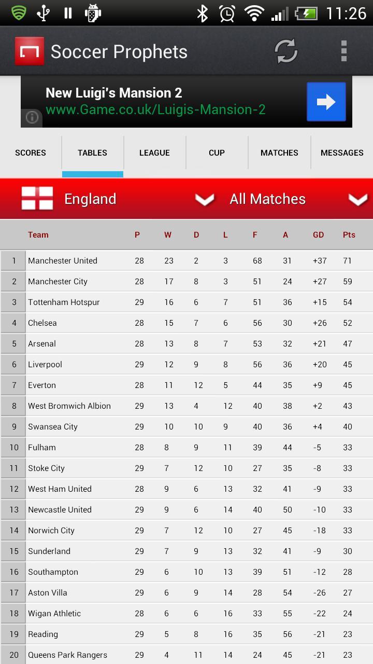373x664 pixels.
Task: Tap the Bluetooth status bar icon
Action: coord(202,13)
